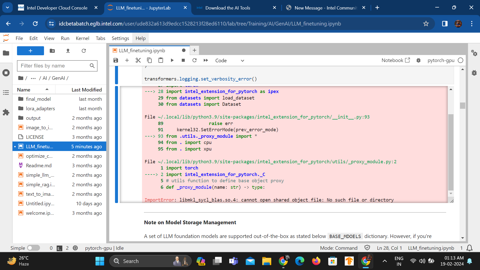Screen dimensions: 480x270
Task: Open the Kernel menu
Action: pyautogui.click(x=82, y=38)
